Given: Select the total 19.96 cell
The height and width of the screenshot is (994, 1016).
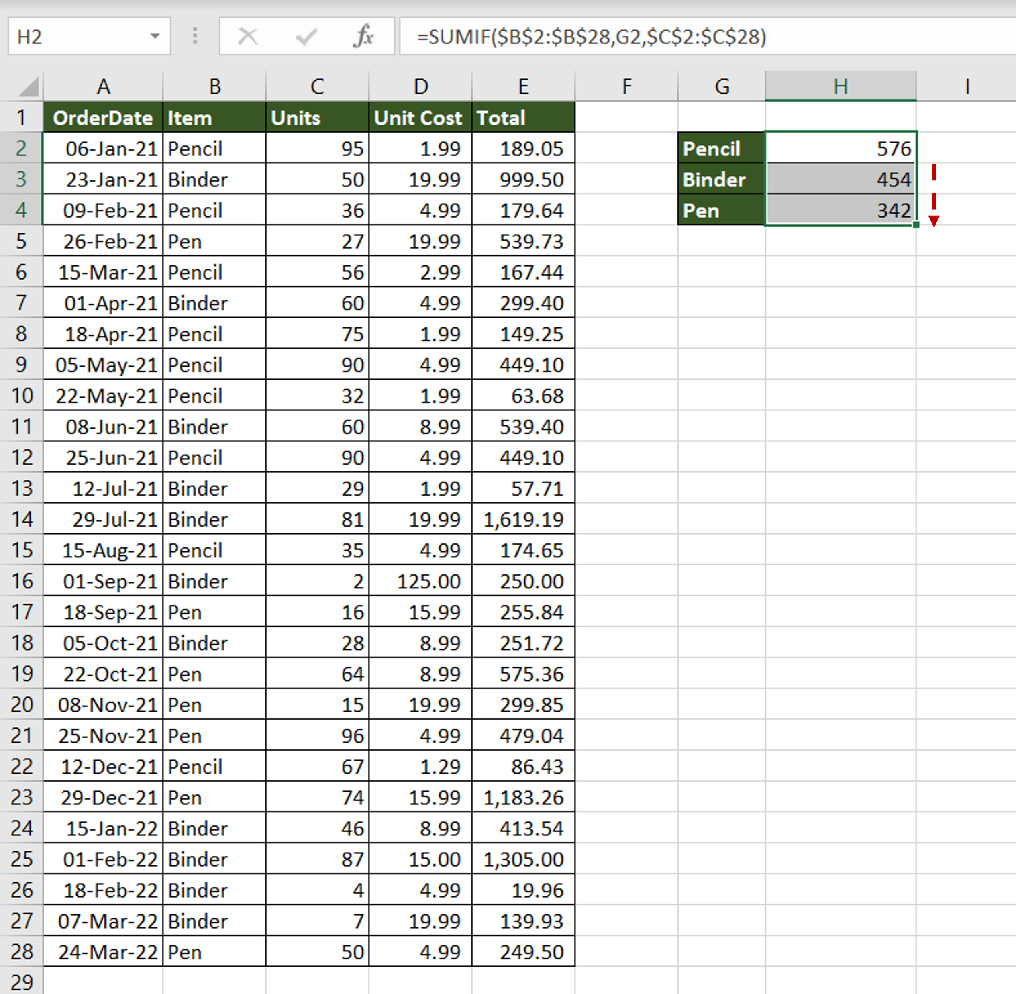Looking at the screenshot, I should point(523,890).
